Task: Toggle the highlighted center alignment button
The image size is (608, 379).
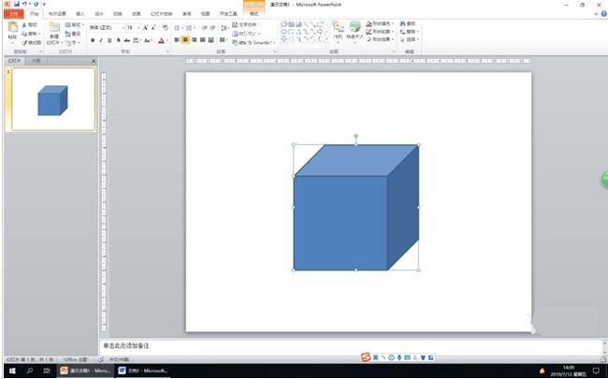Action: tap(185, 40)
